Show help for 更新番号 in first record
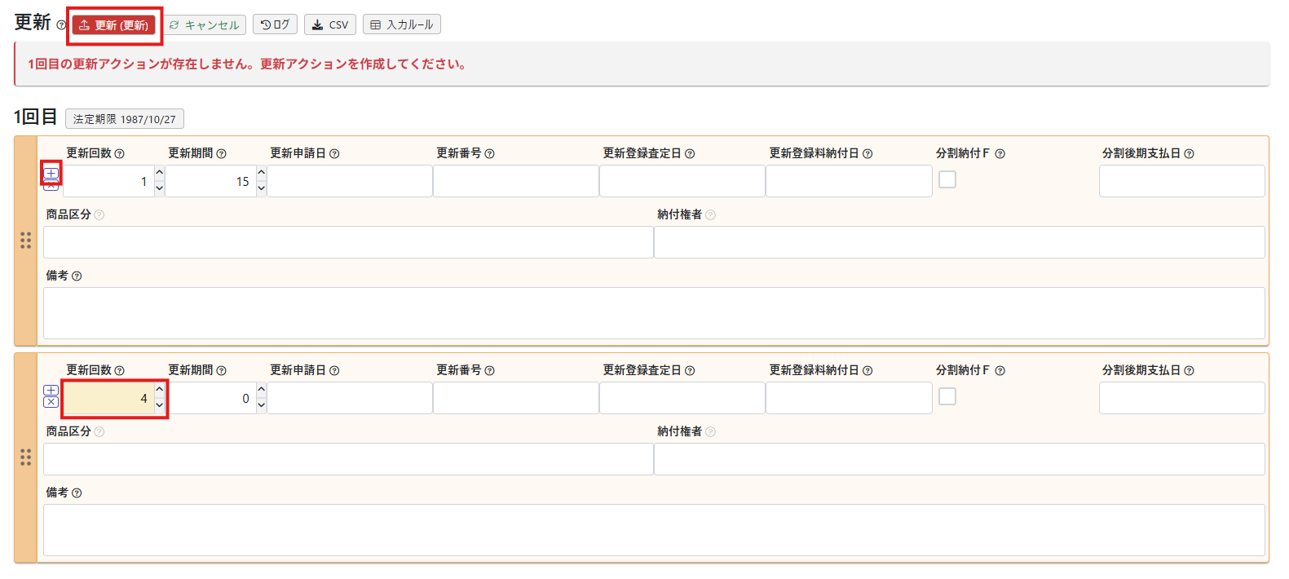The image size is (1289, 579). point(489,153)
